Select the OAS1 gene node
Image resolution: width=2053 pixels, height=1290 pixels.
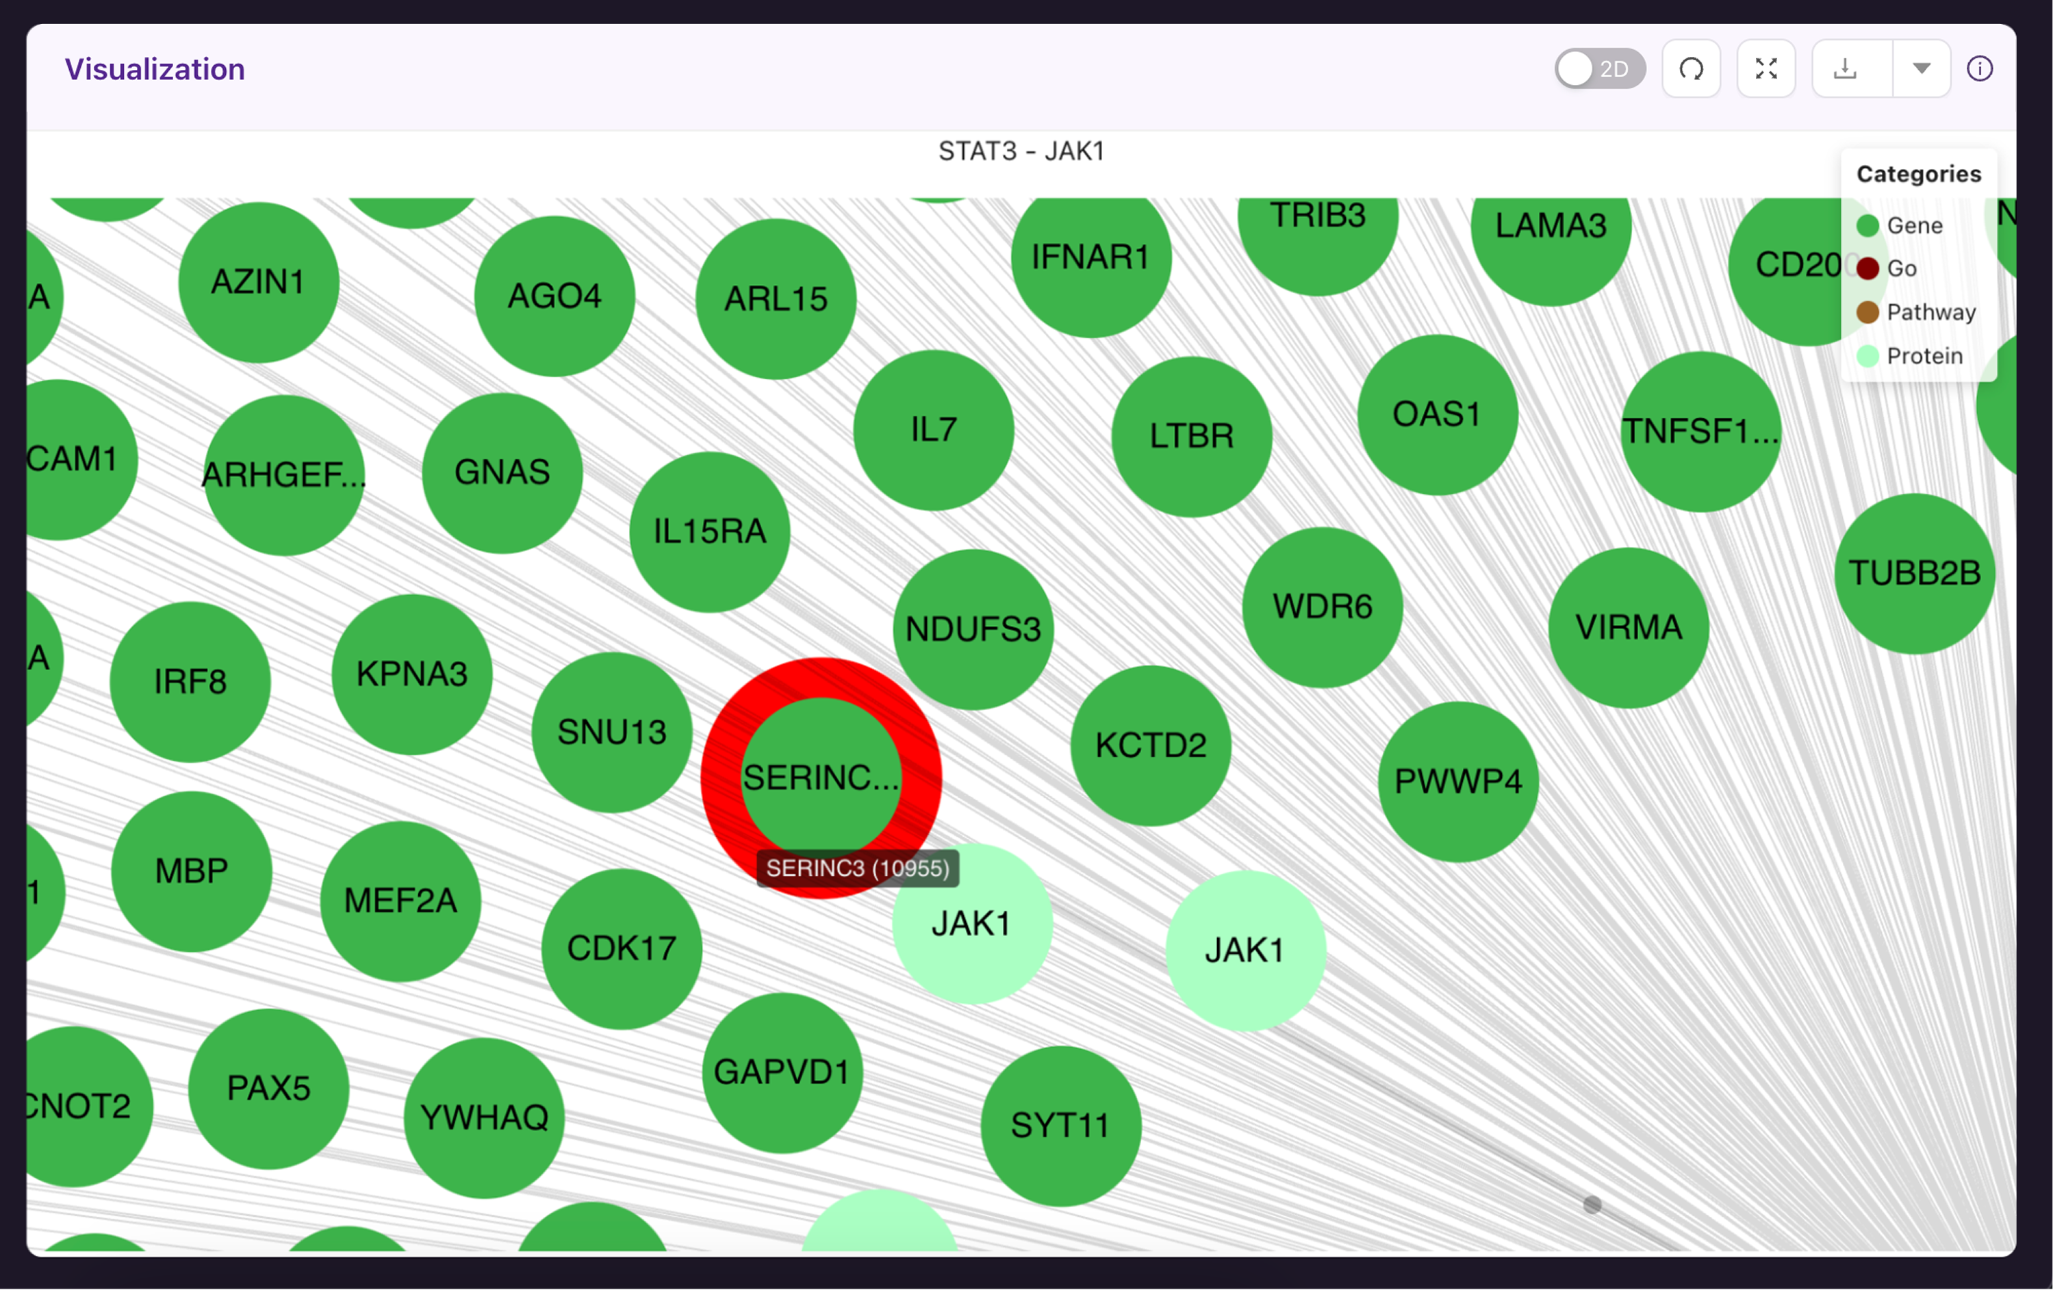[x=1438, y=415]
